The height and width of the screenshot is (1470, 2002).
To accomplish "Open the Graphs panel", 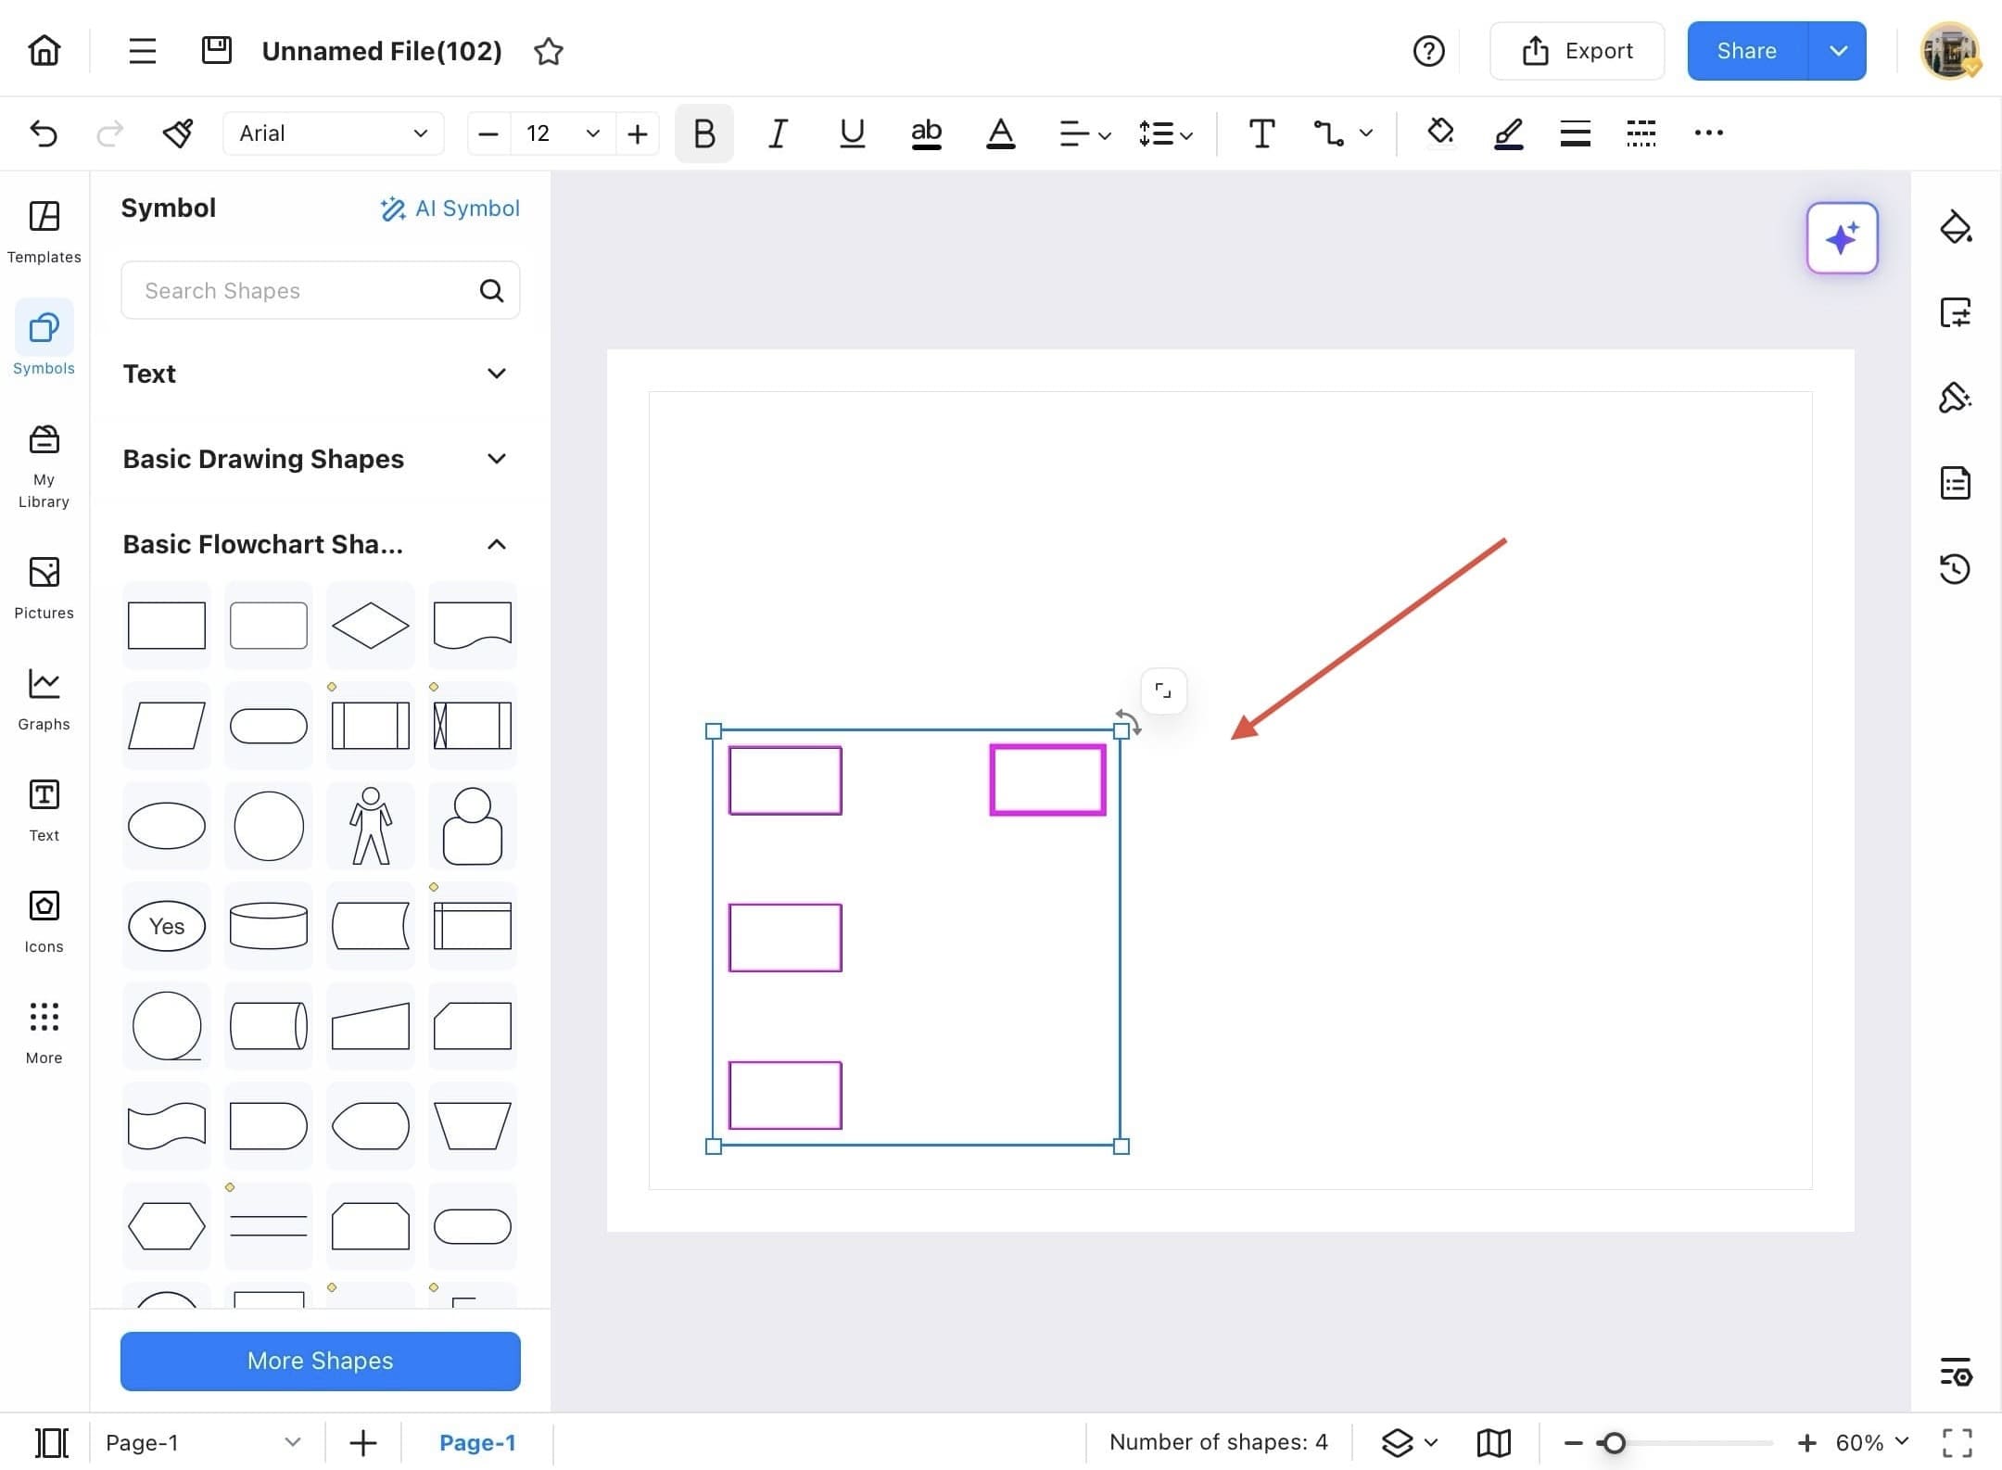I will [43, 695].
